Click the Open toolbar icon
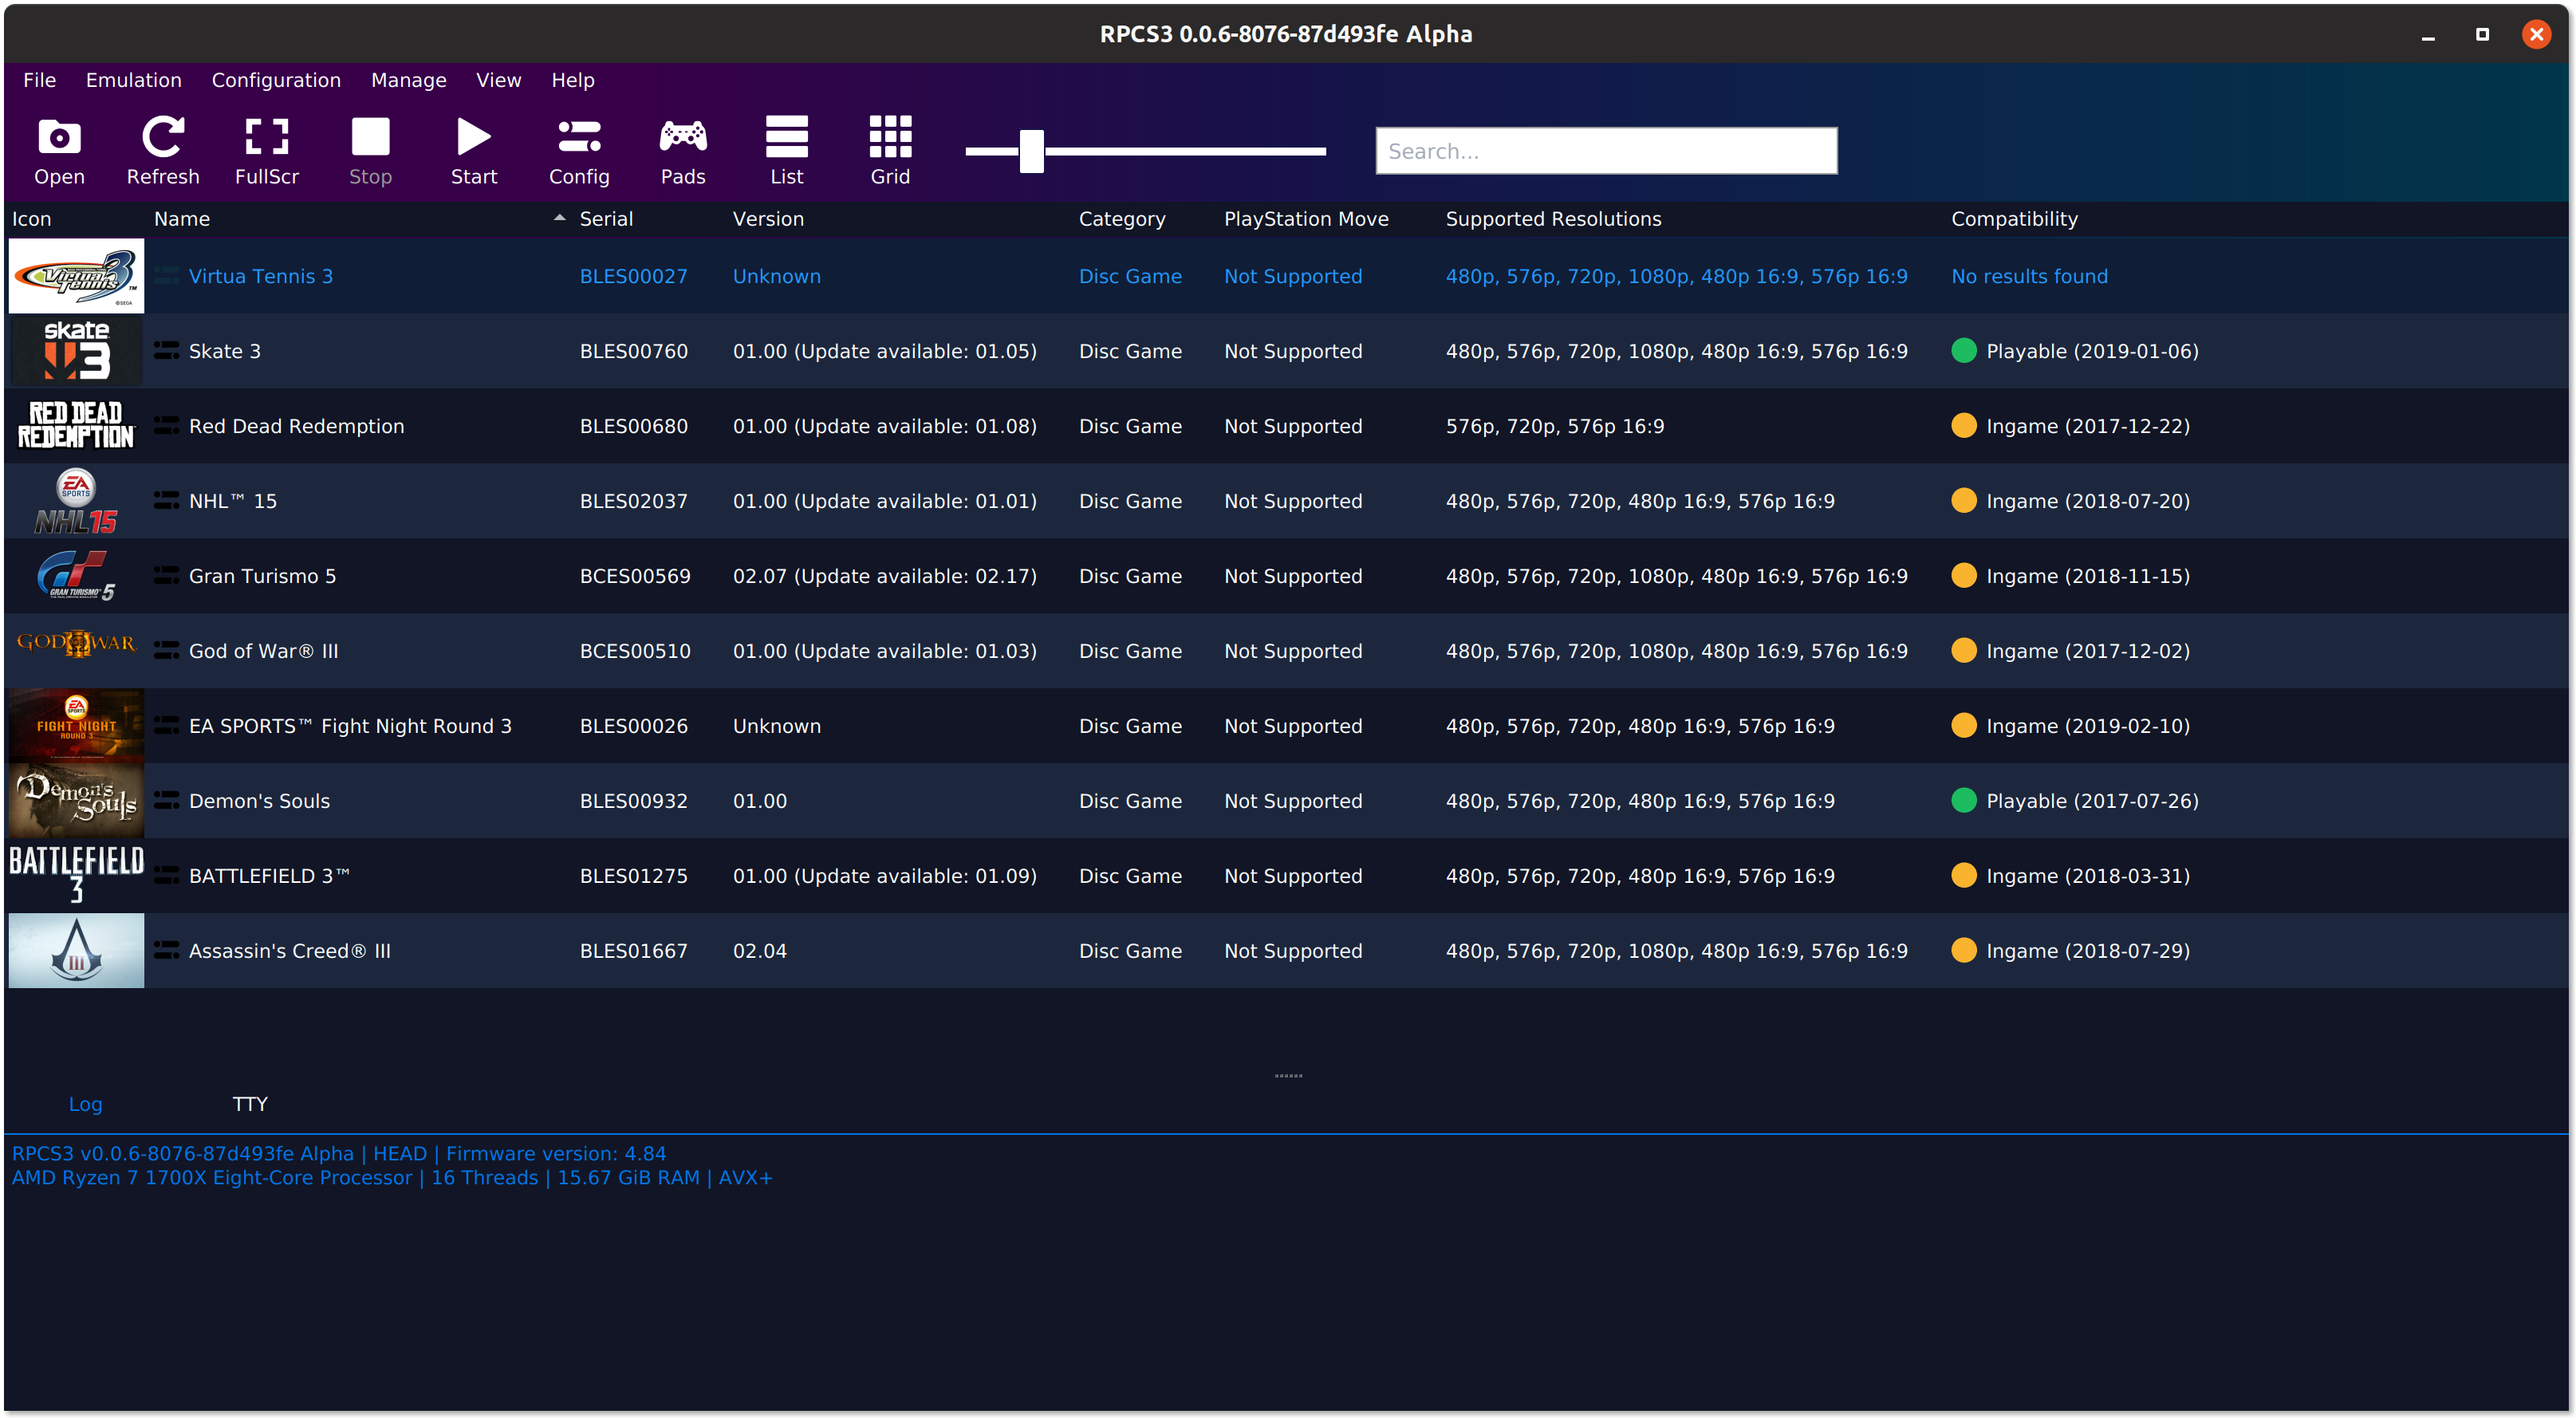 (x=59, y=138)
